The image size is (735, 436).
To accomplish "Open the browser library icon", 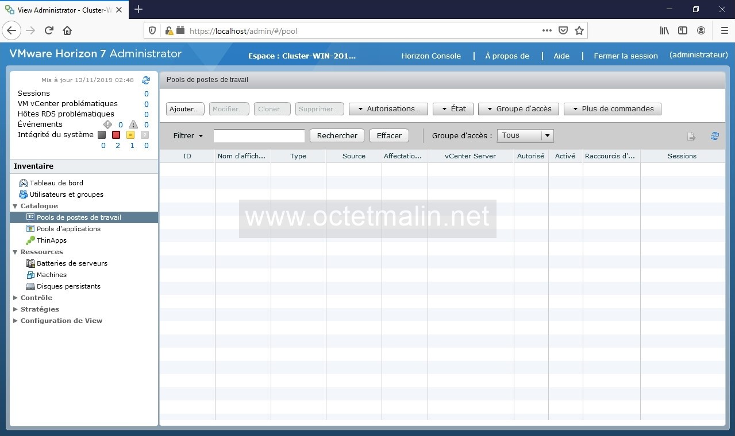I will [x=664, y=31].
